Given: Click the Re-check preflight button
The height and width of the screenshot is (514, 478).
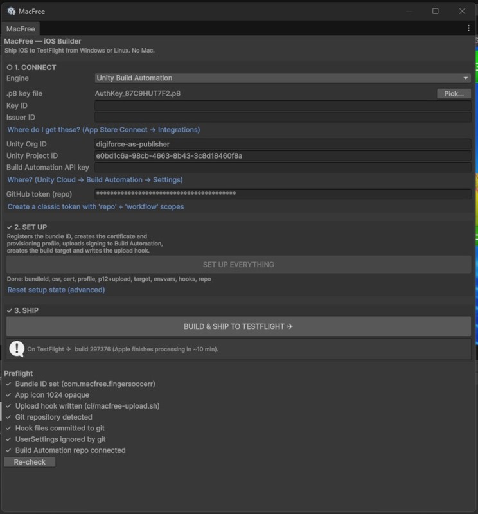Looking at the screenshot, I should [30, 462].
